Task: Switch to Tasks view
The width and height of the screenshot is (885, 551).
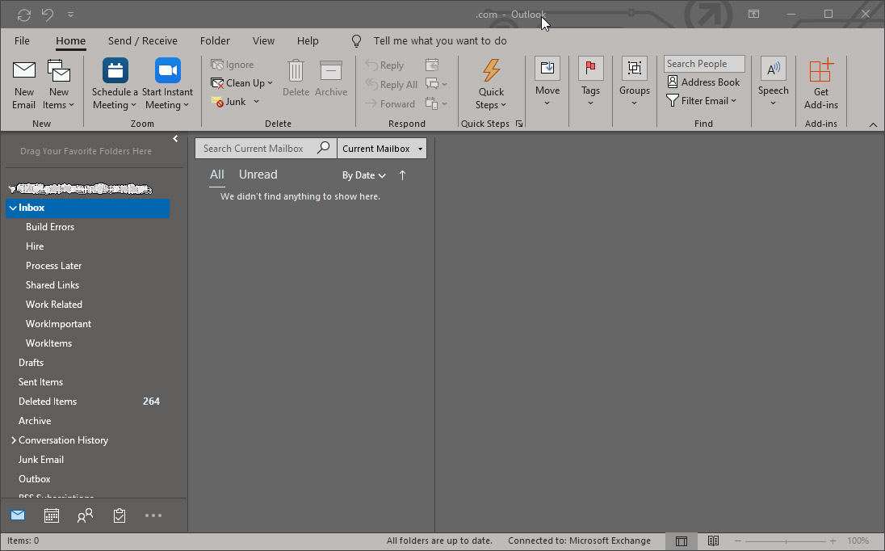Action: pyautogui.click(x=119, y=515)
